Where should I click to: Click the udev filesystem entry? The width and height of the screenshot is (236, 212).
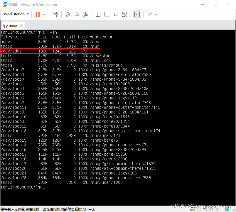[5, 42]
